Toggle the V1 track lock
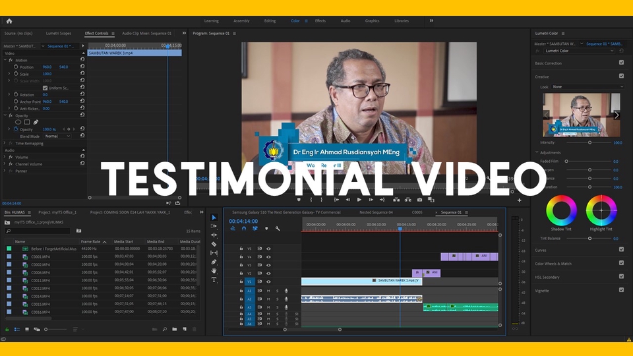Viewport: 633px width, 356px height. pyautogui.click(x=241, y=282)
